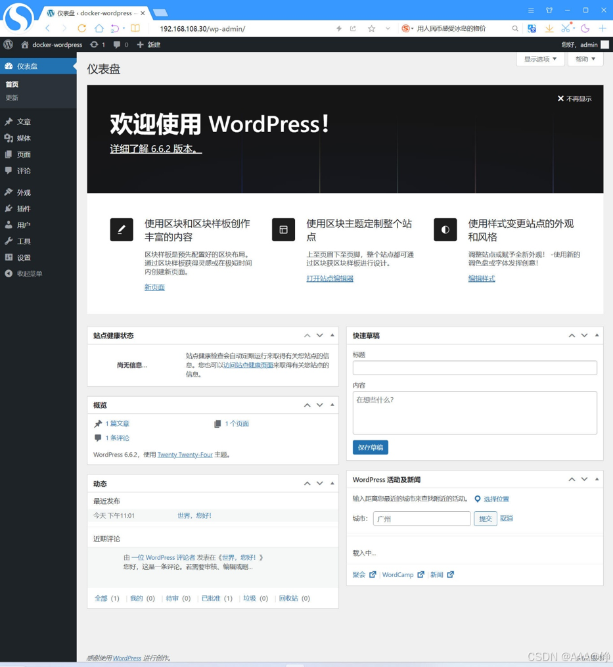The width and height of the screenshot is (613, 667).
Task: Collapse the 动态 panel
Action: pos(332,483)
